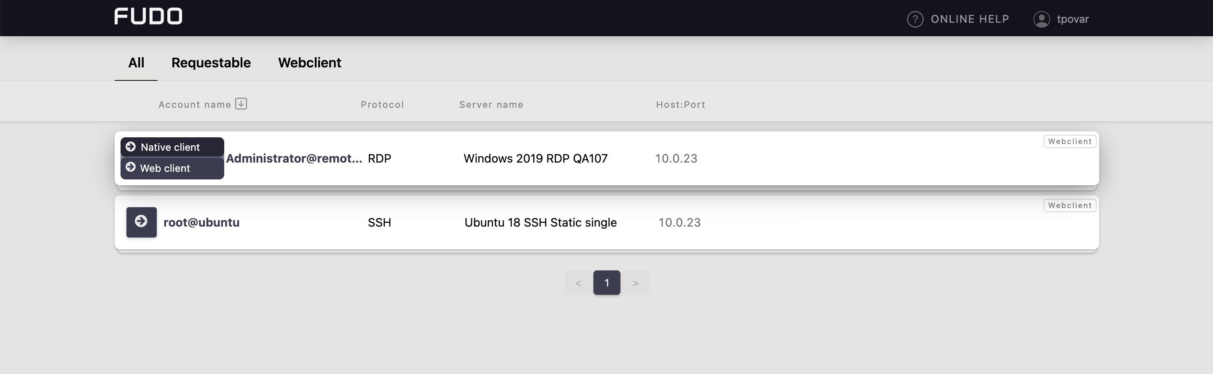Go to the next page arrow
1213x374 pixels.
coord(635,283)
